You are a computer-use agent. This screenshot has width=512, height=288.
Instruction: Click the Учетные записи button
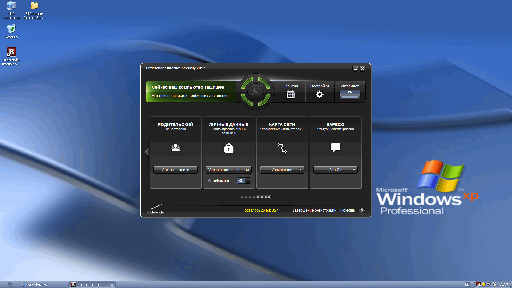point(176,170)
